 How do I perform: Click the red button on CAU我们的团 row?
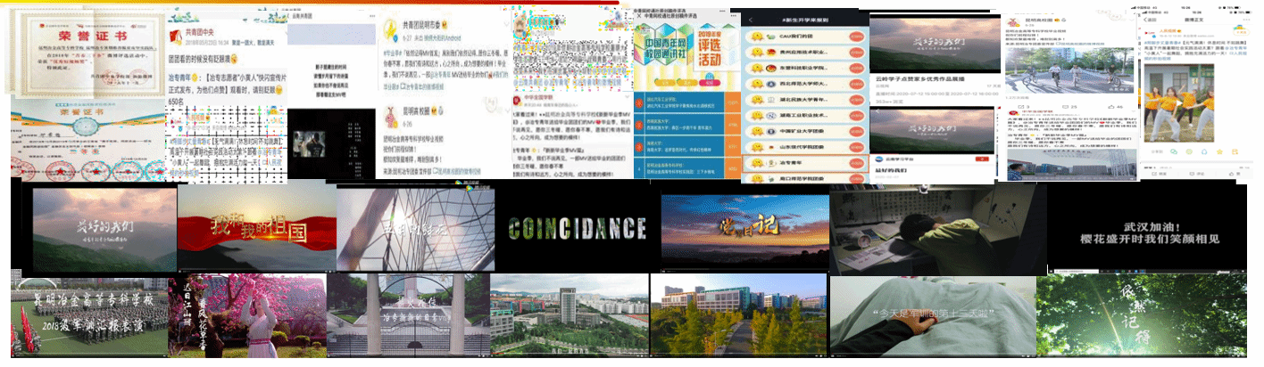(855, 37)
